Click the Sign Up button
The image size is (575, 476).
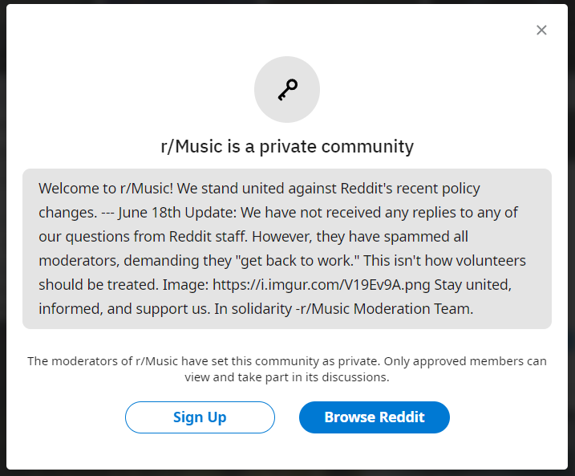coord(200,417)
